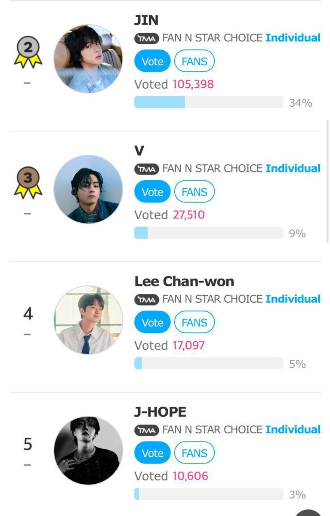Open the Individual category link beside JIN

[293, 38]
